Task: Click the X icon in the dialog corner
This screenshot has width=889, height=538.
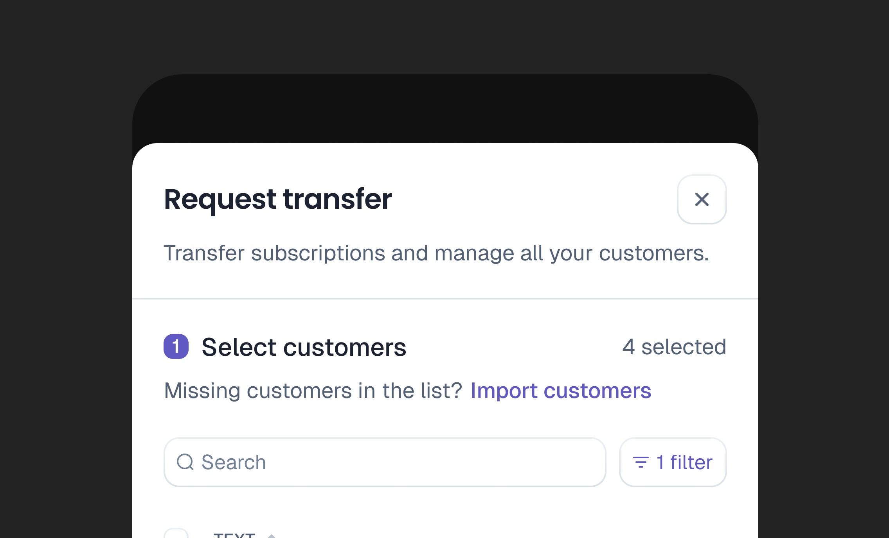Action: 702,200
